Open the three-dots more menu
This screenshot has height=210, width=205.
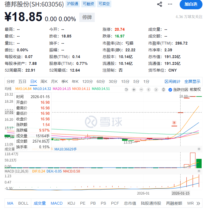coord(170,4)
